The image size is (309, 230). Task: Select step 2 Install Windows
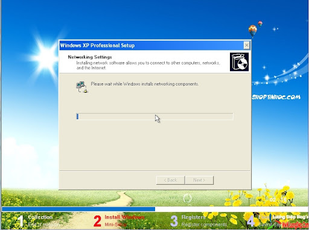(x=119, y=221)
